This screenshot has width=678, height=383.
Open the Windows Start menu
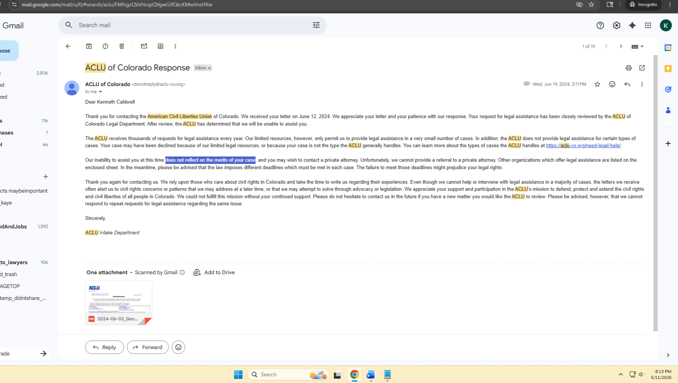pos(238,374)
